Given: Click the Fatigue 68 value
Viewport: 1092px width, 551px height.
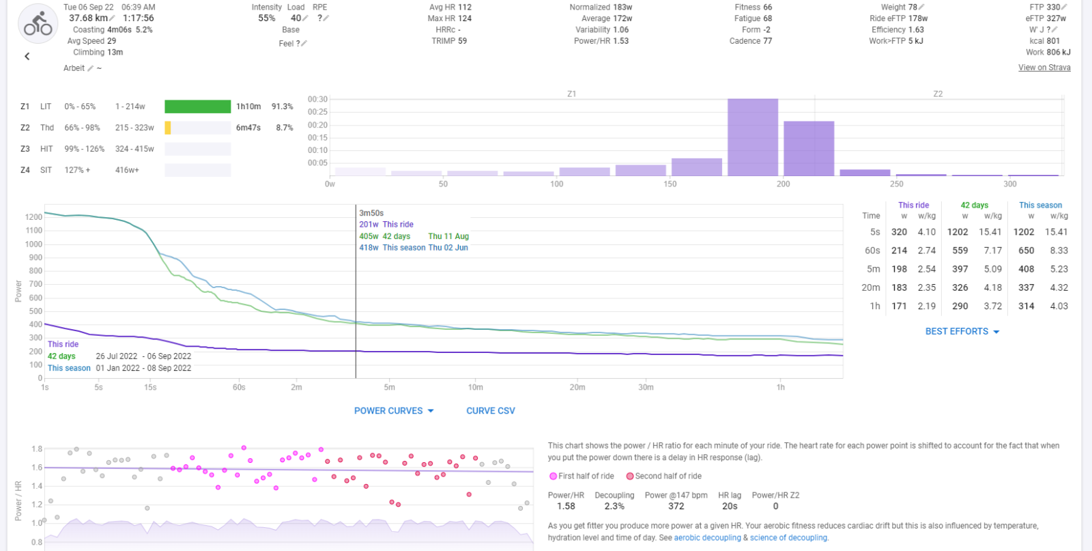Looking at the screenshot, I should [768, 18].
